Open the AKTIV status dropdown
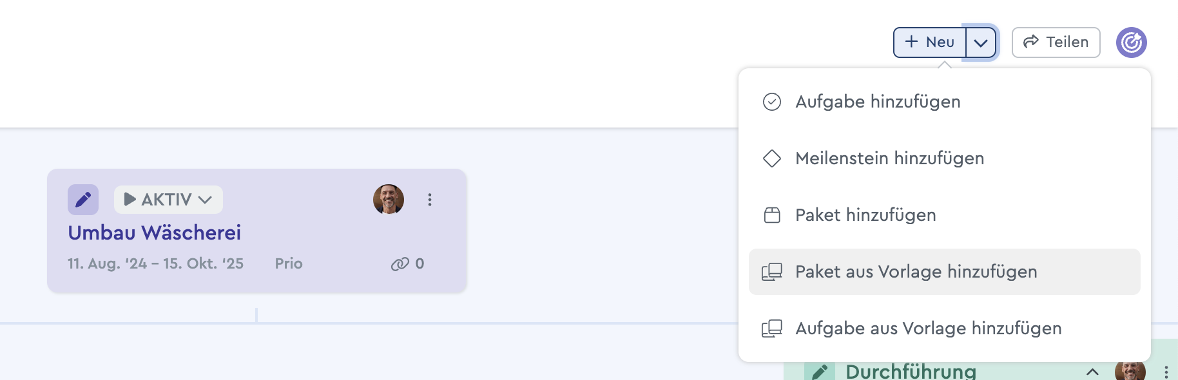This screenshot has height=380, width=1178. point(168,200)
